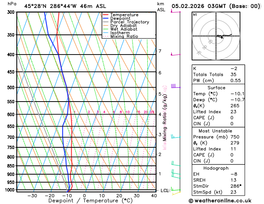
Task: Click the 7 km altitude label
Action: point(160,51)
